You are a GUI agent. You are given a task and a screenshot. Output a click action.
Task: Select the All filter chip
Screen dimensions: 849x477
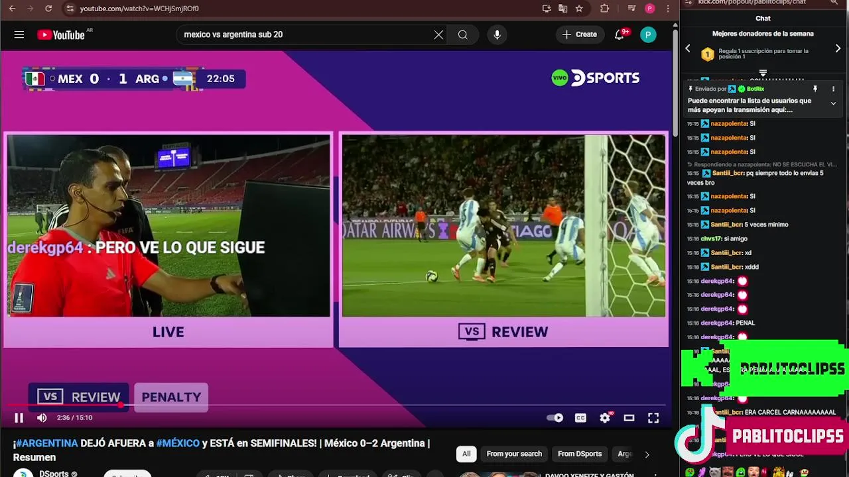(x=466, y=454)
